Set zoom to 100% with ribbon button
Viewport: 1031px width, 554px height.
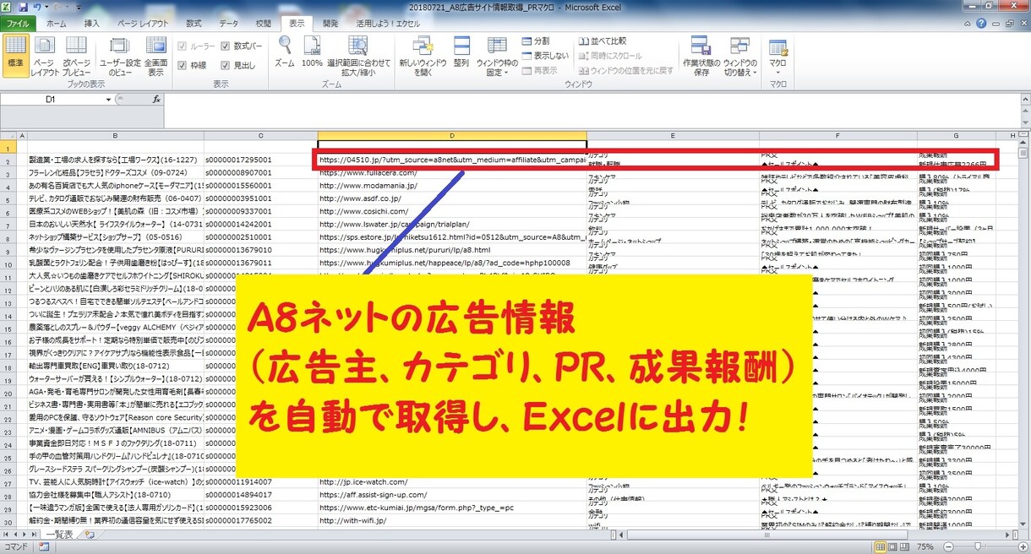point(312,52)
